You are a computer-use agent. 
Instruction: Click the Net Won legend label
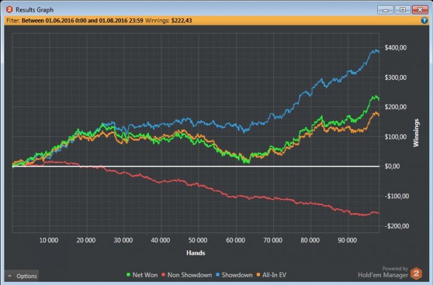click(x=145, y=274)
